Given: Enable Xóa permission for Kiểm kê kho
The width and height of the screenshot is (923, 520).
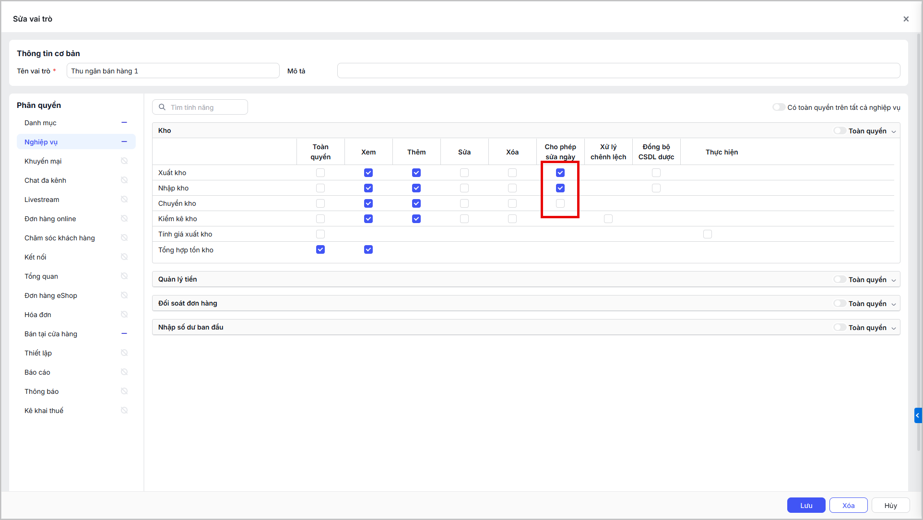Looking at the screenshot, I should click(x=512, y=219).
